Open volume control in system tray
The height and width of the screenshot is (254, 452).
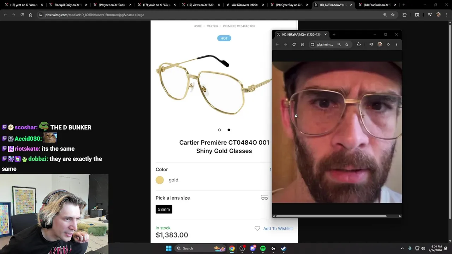pyautogui.click(x=423, y=248)
